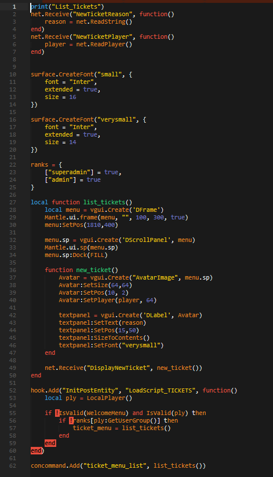The image size is (273, 477).
Task: Click the "DisplayNewTicket" string
Action: click(120, 368)
